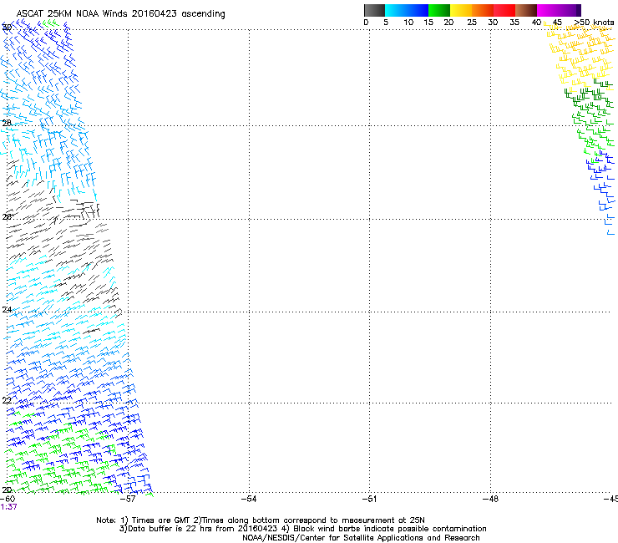Viewport: 618px width, 543px height.
Task: Click the '25' legend scale number
Action: coord(472,23)
